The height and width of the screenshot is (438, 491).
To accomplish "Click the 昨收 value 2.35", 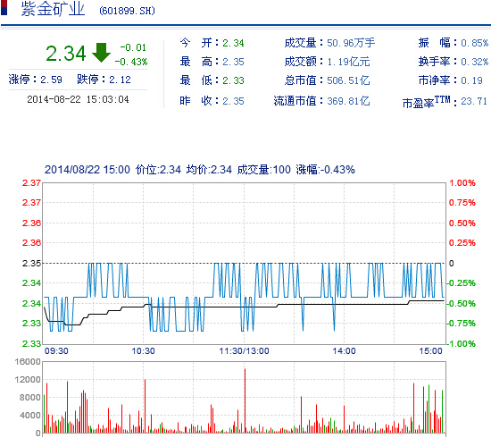I will coord(233,101).
